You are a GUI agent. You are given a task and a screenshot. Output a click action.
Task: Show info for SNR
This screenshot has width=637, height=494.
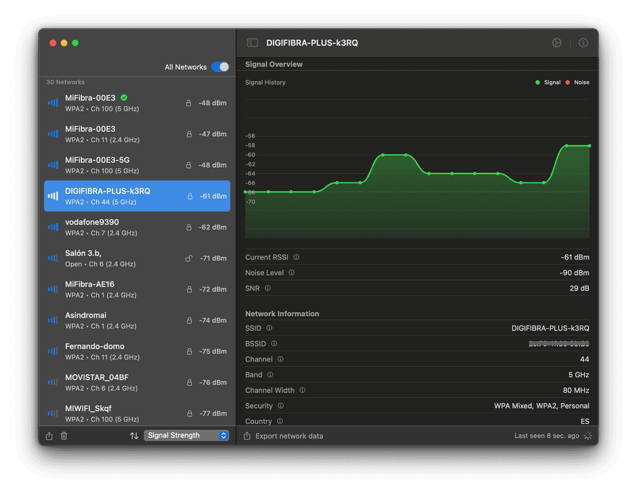click(267, 288)
